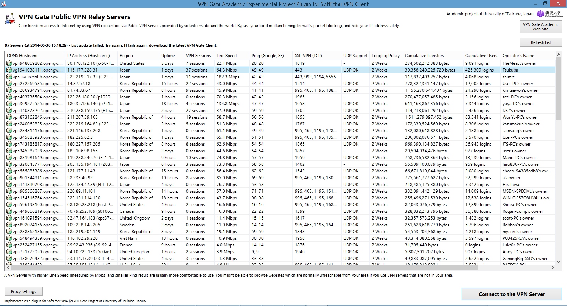Click server icon for vpn403736504 row
This screenshot has height=306, width=567.
[9, 97]
